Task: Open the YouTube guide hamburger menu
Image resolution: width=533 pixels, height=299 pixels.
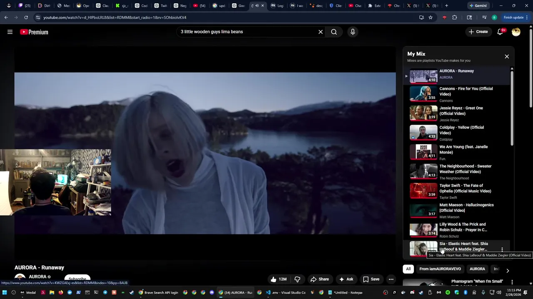Action: [10, 32]
